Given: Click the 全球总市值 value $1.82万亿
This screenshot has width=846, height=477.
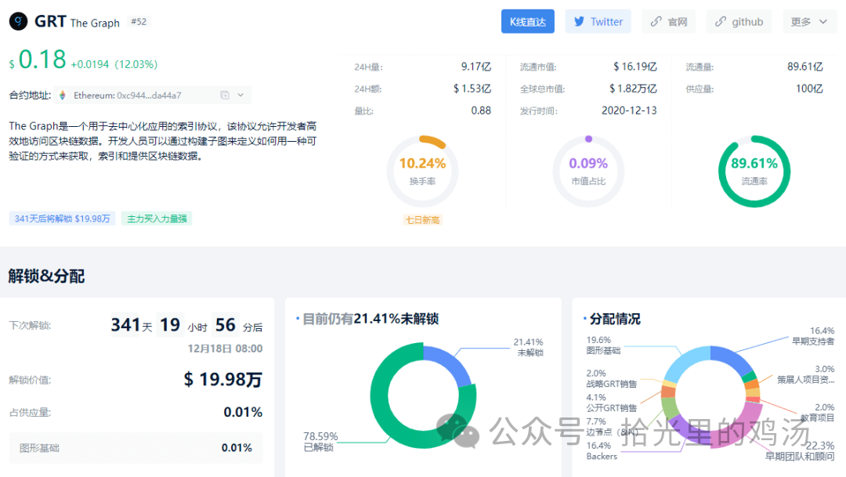Looking at the screenshot, I should (633, 89).
